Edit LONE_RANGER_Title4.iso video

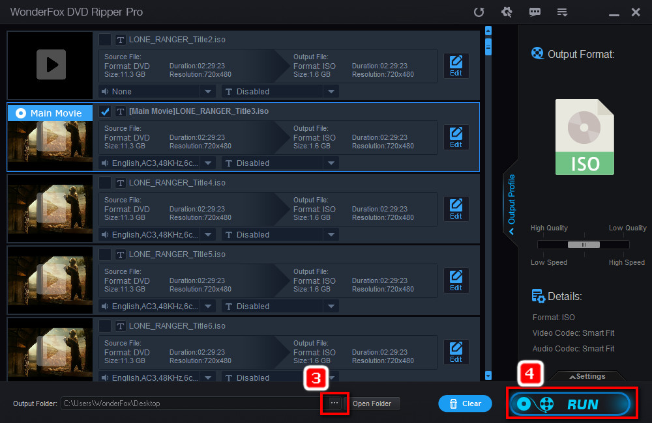456,209
